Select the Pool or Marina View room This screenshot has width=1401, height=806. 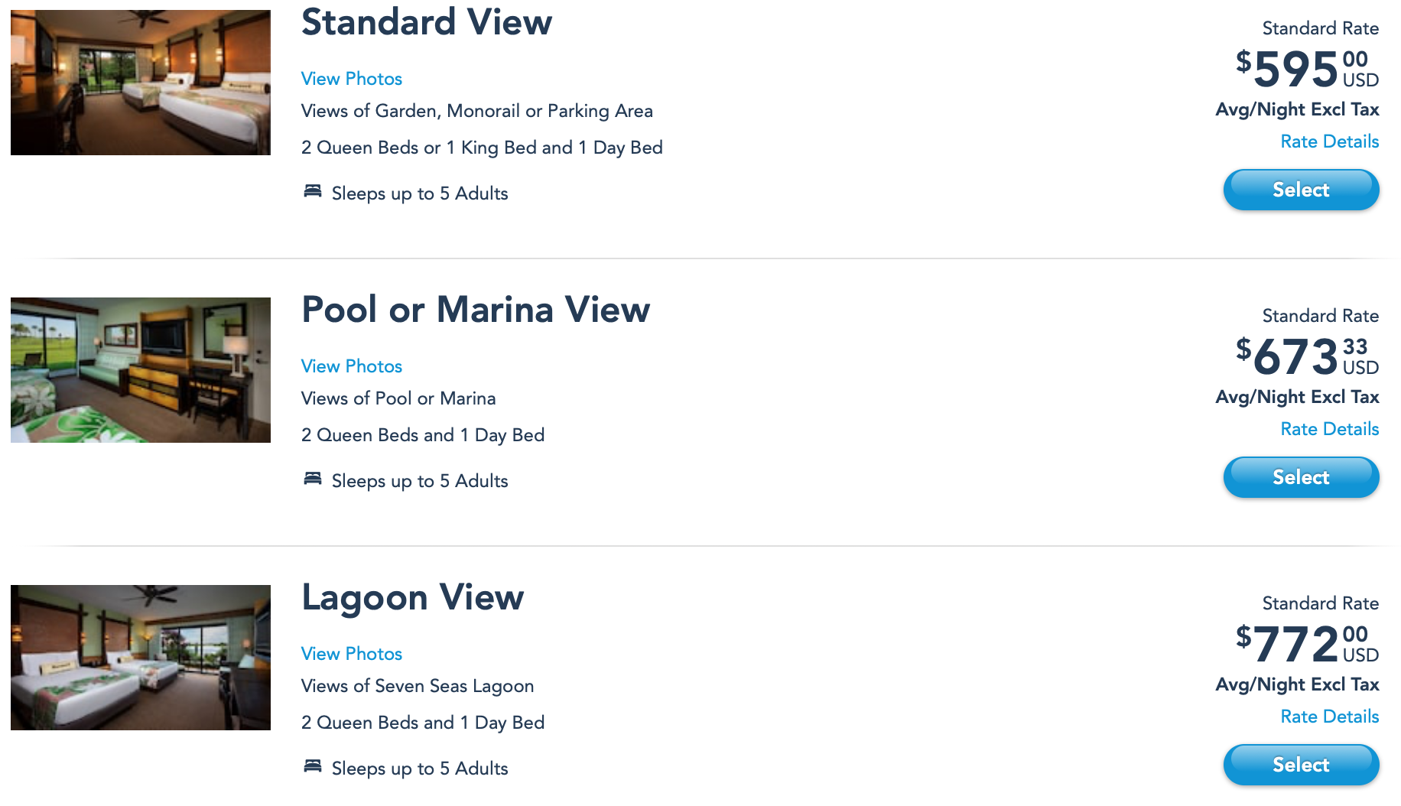tap(1301, 477)
